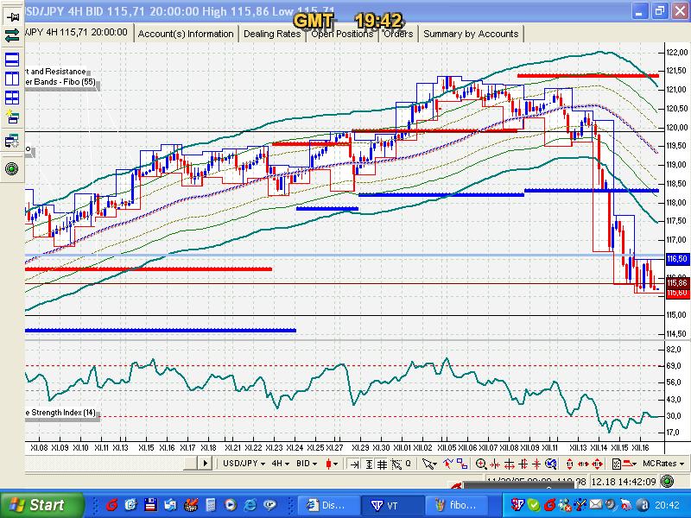Click the horizontal expand toolbar icon
Viewport: 691px width, 518px height.
(x=508, y=464)
